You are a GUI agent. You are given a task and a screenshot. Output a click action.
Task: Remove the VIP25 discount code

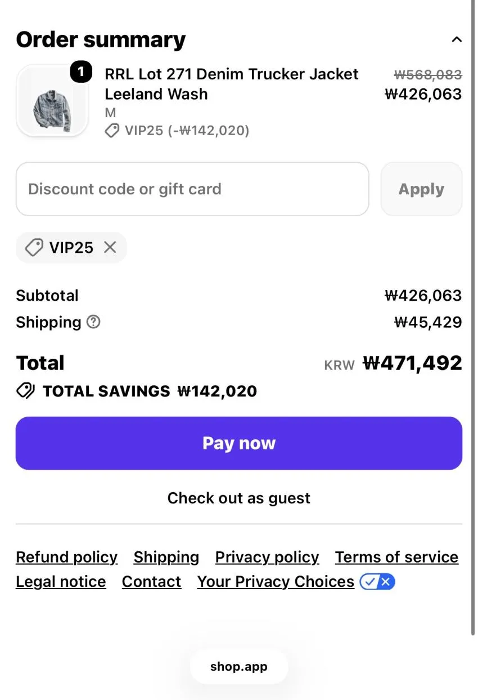[110, 247]
